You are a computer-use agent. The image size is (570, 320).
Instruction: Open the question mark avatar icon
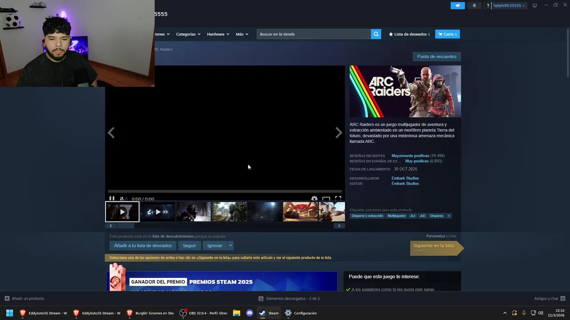(x=488, y=6)
